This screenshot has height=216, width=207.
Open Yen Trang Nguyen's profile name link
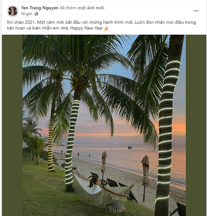coord(39,8)
